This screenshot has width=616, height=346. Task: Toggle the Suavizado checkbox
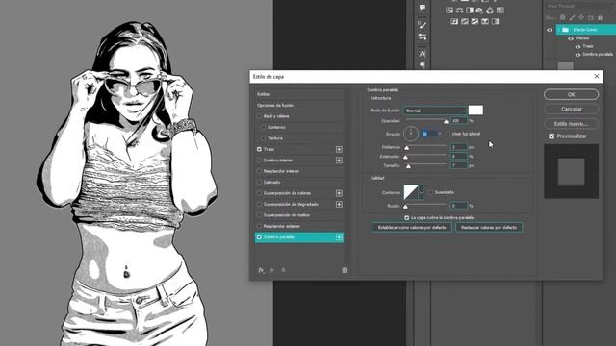point(430,192)
